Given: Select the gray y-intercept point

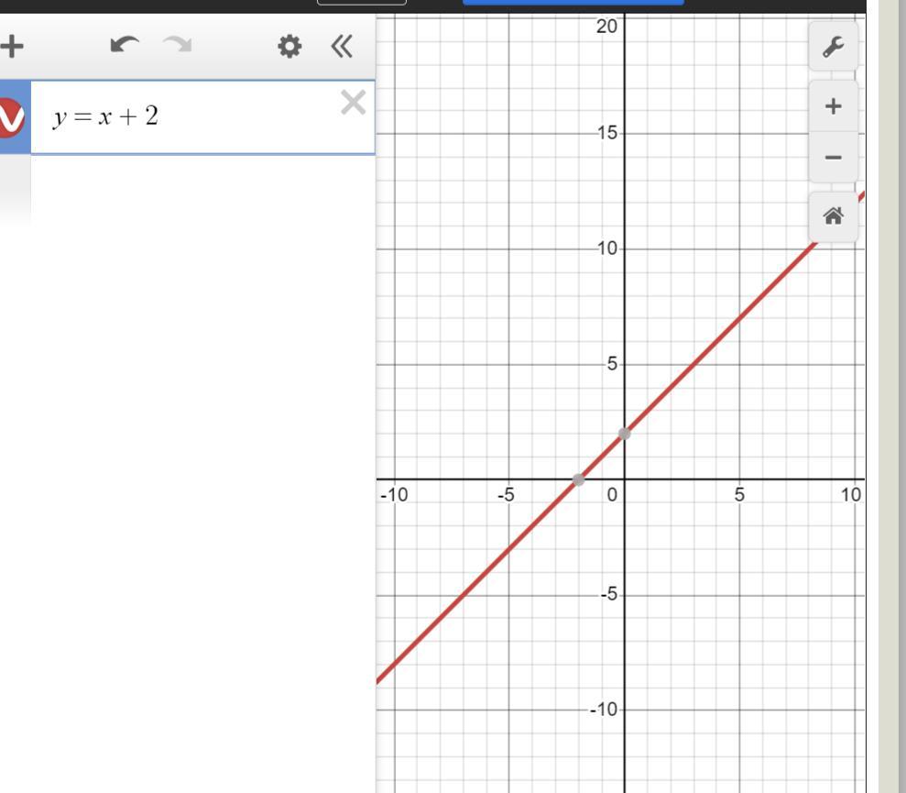Looking at the screenshot, I should click(625, 434).
